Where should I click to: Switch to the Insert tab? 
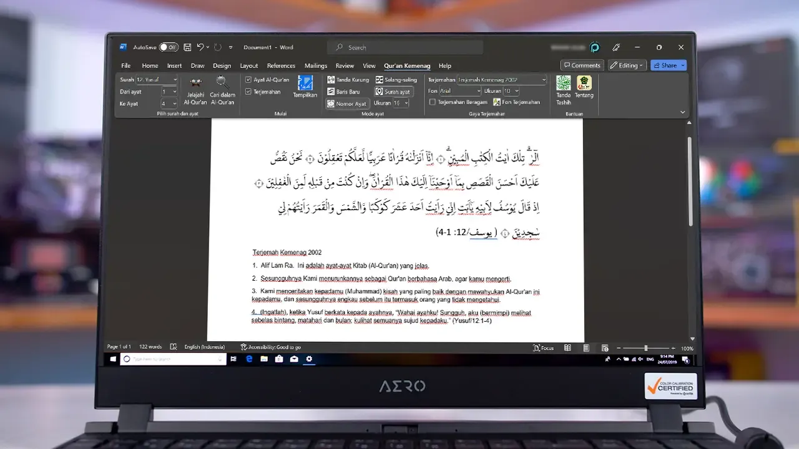tap(175, 65)
